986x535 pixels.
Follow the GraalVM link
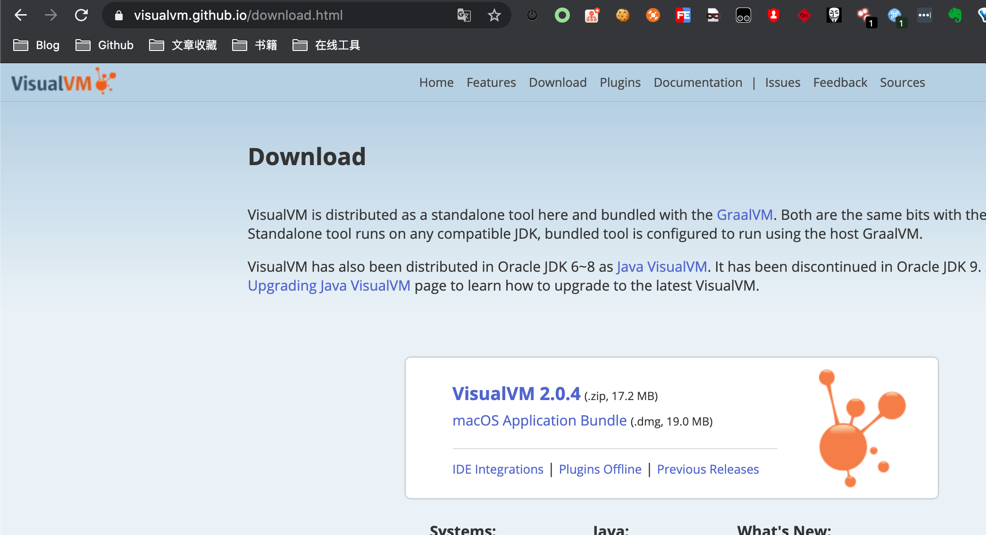pos(744,215)
